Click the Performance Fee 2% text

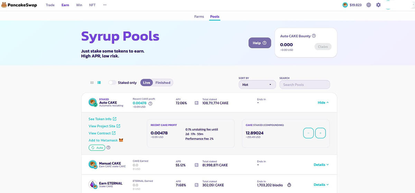click(x=200, y=138)
